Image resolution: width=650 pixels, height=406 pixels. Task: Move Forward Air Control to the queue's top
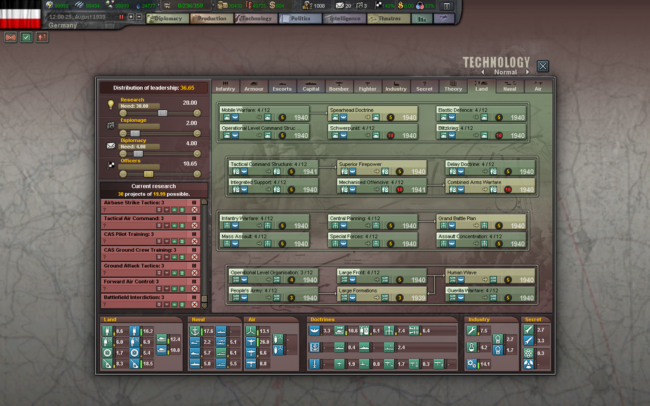point(182,289)
